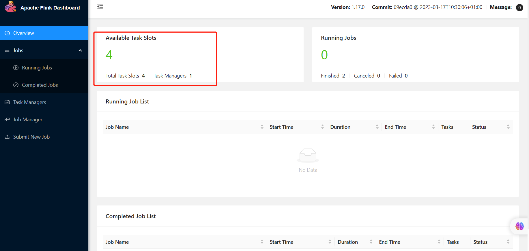Screen dimensions: 529x251
Task: Sort Completed Job List by Start Time
Action: 330,242
